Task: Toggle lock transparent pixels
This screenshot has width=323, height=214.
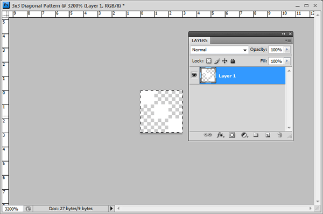Action: (x=209, y=61)
